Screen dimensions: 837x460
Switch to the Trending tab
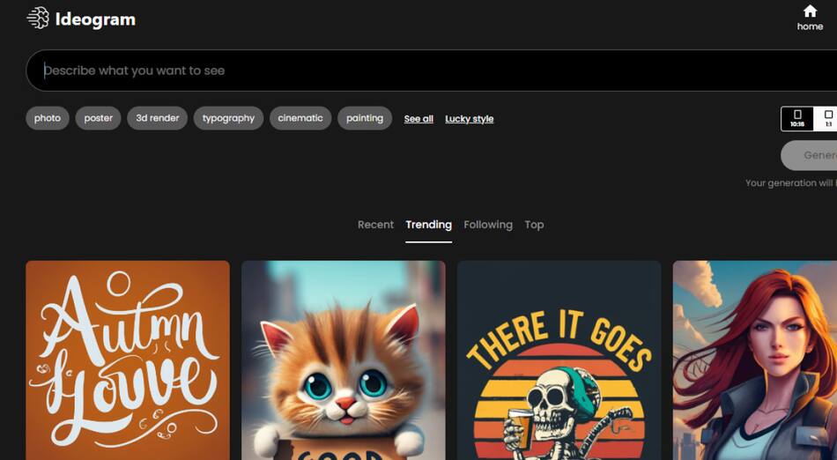point(428,225)
